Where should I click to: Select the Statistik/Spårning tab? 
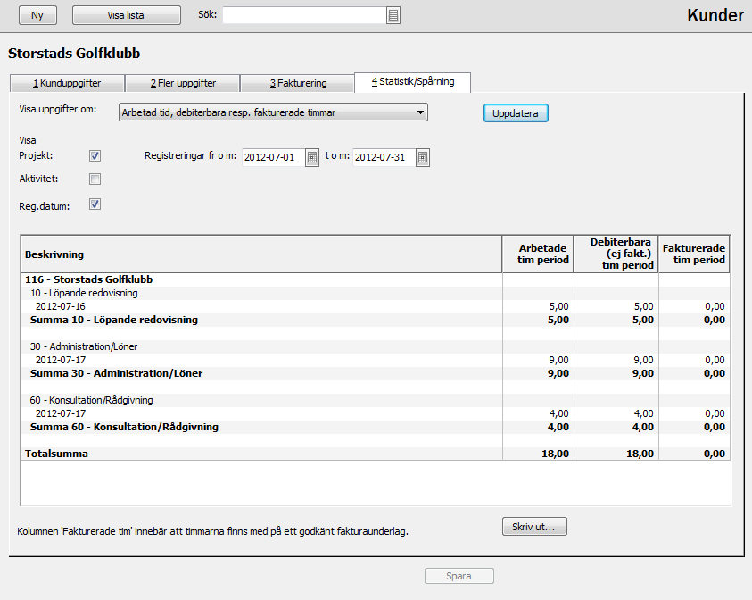tap(412, 82)
